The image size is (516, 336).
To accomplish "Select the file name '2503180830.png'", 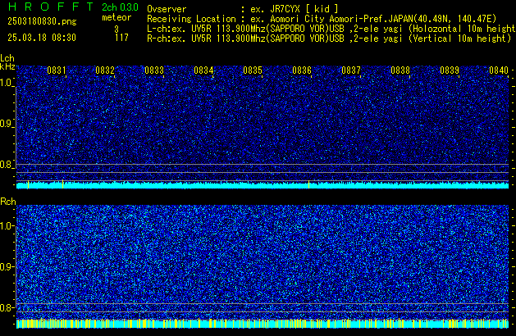I will [x=42, y=21].
